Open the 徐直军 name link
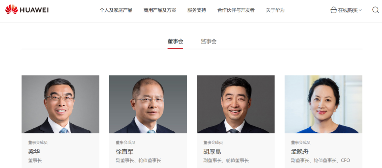 [x=125, y=152]
